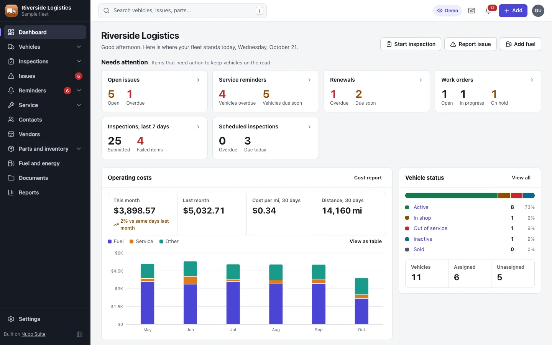Click the Riverside Logistics truck logo

(x=11, y=11)
